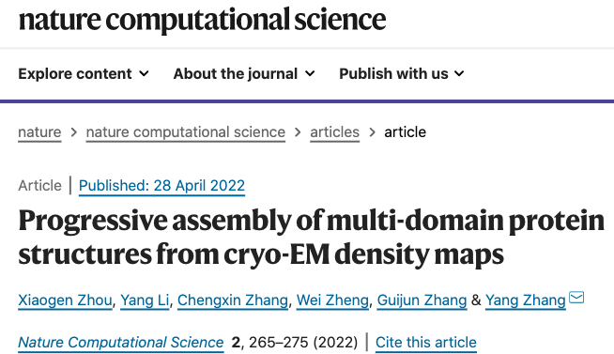Expand the About the journal chevron
Image resolution: width=614 pixels, height=354 pixels.
click(310, 73)
